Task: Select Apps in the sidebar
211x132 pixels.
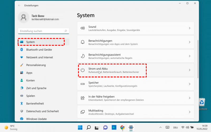Action: [44, 73]
